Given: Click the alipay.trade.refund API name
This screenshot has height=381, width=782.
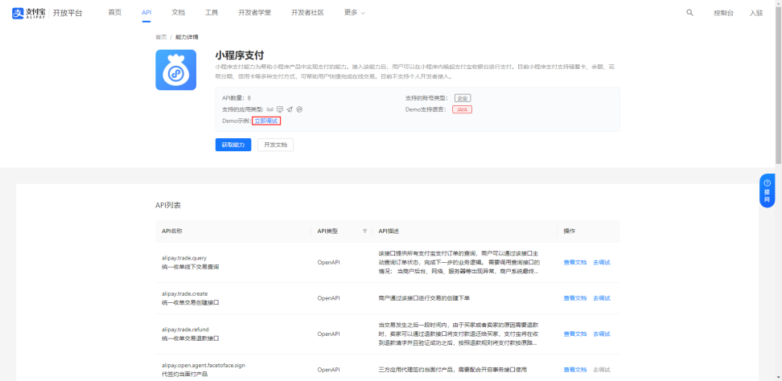Looking at the screenshot, I should click(186, 330).
